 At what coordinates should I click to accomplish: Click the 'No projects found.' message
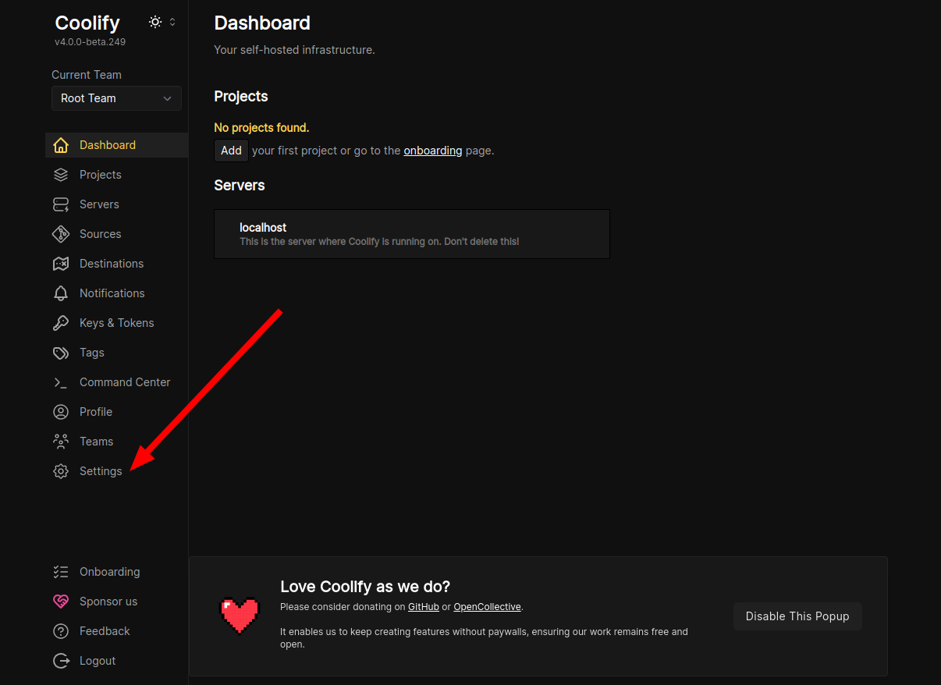coord(261,128)
